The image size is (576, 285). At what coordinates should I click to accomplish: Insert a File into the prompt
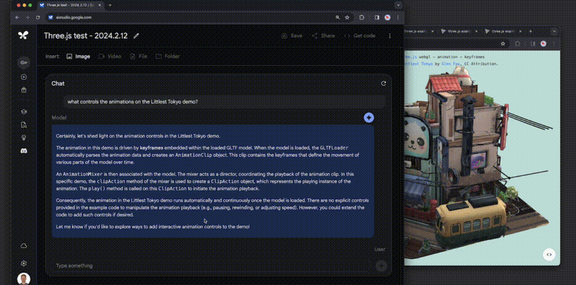click(x=138, y=56)
